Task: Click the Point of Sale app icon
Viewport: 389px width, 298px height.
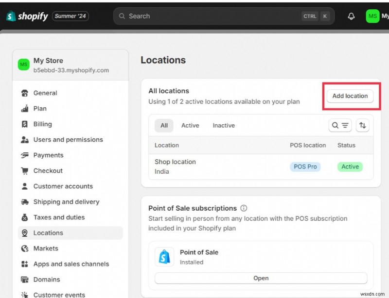Action: click(164, 257)
